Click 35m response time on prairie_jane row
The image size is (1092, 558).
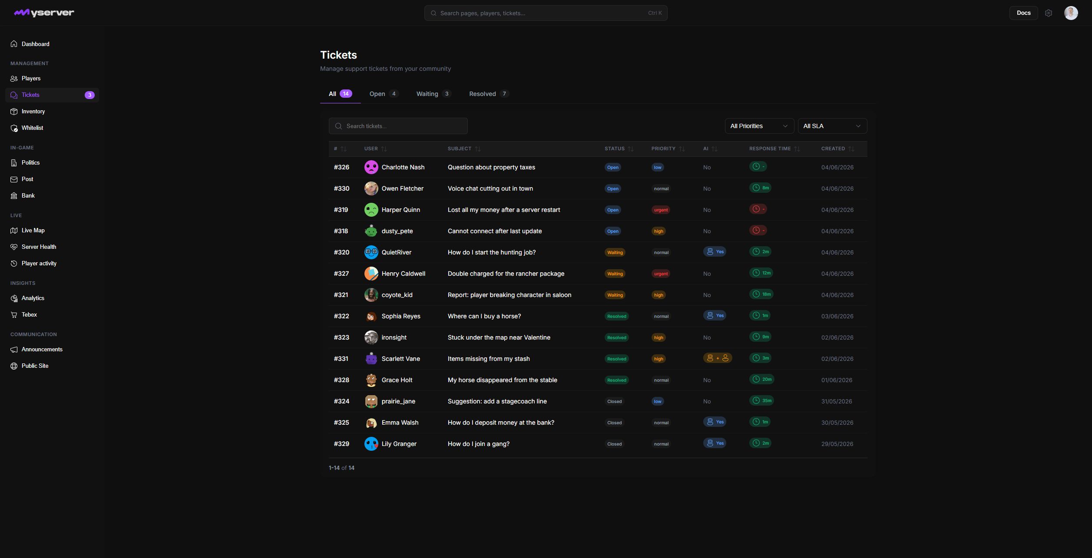[761, 401]
